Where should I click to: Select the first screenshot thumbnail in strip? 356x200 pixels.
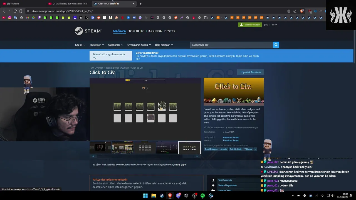pos(100,147)
